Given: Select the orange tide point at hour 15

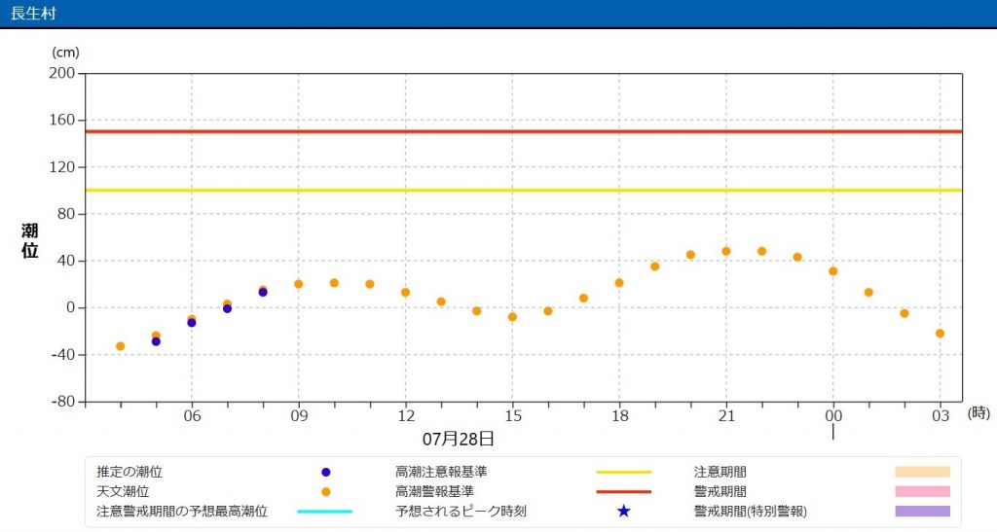Looking at the screenshot, I should pos(512,317).
